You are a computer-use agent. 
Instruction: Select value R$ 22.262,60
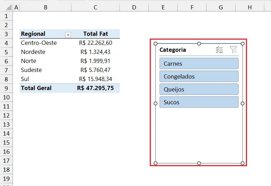click(95, 43)
